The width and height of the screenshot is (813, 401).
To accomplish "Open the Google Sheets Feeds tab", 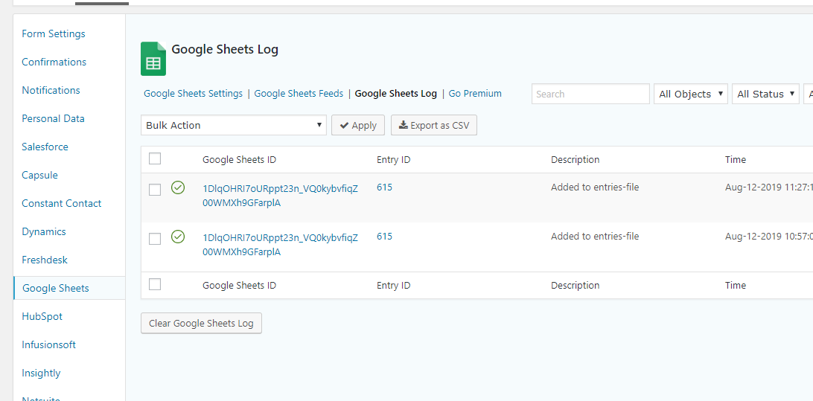I will pos(299,94).
